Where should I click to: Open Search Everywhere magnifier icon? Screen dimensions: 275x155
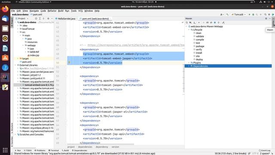(x=266, y=15)
